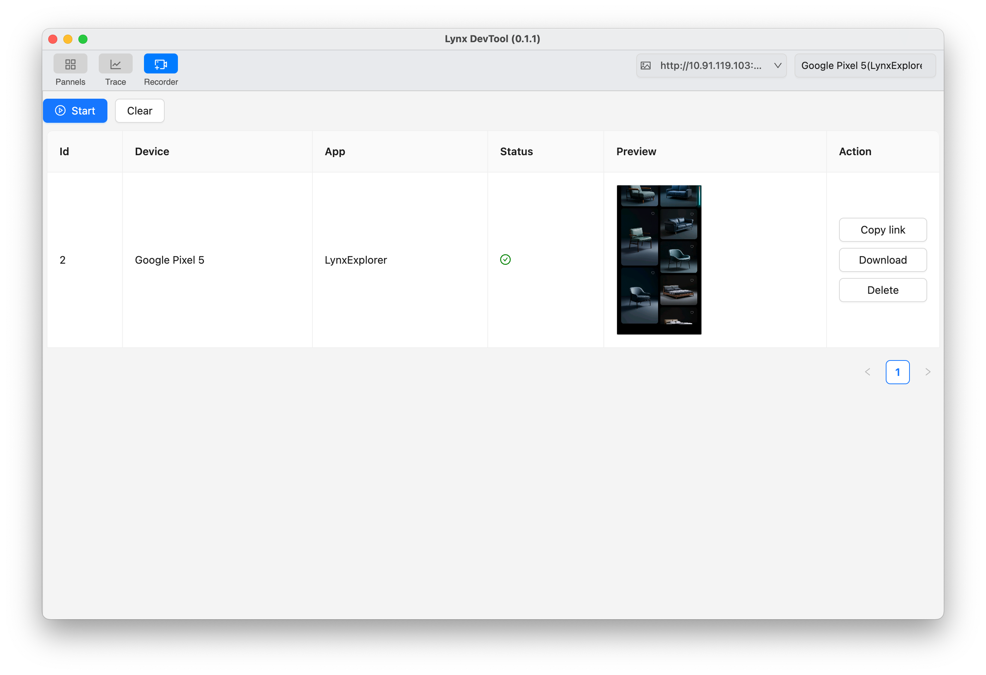Close the Lynx DevTool window
The height and width of the screenshot is (675, 986).
tap(53, 39)
